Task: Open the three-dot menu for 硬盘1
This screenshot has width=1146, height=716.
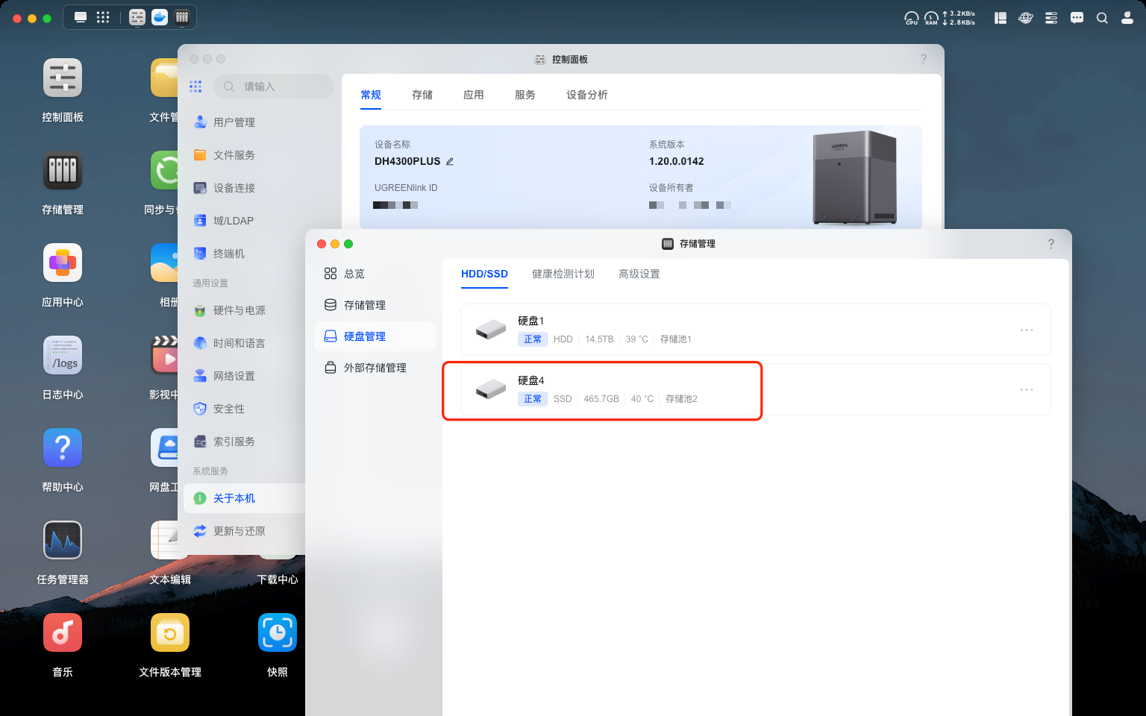Action: coord(1027,330)
